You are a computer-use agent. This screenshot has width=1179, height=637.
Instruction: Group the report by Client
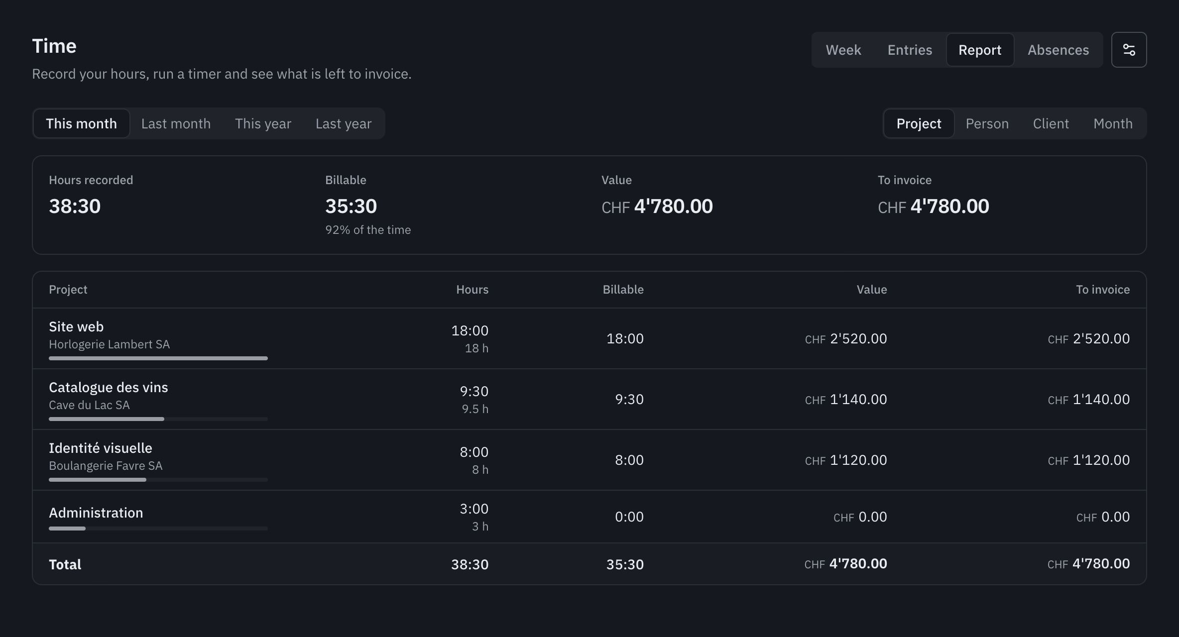[1051, 123]
